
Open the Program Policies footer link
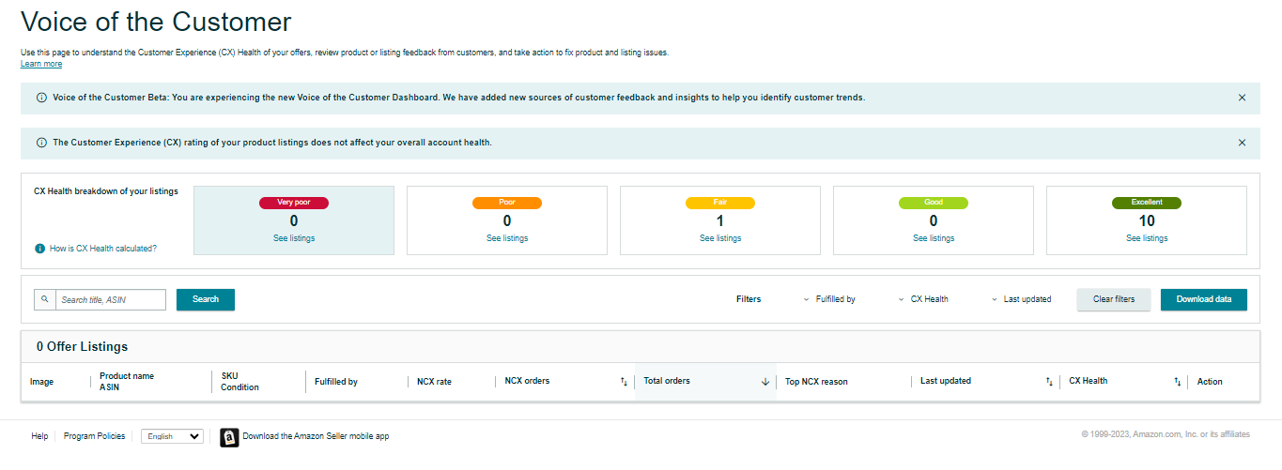[94, 436]
